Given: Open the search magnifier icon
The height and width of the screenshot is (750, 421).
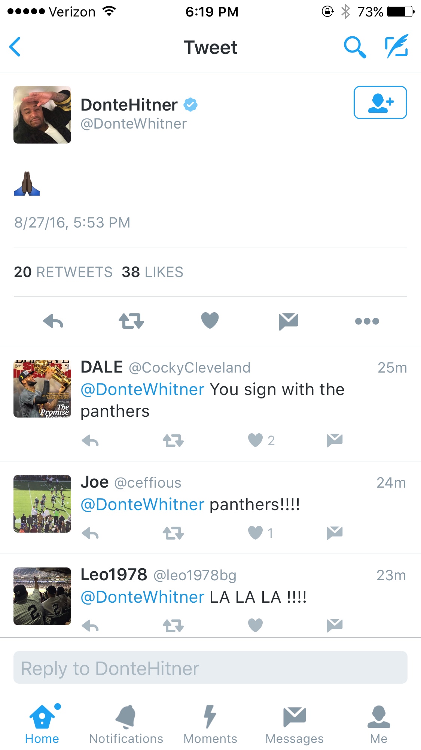Looking at the screenshot, I should click(x=354, y=47).
